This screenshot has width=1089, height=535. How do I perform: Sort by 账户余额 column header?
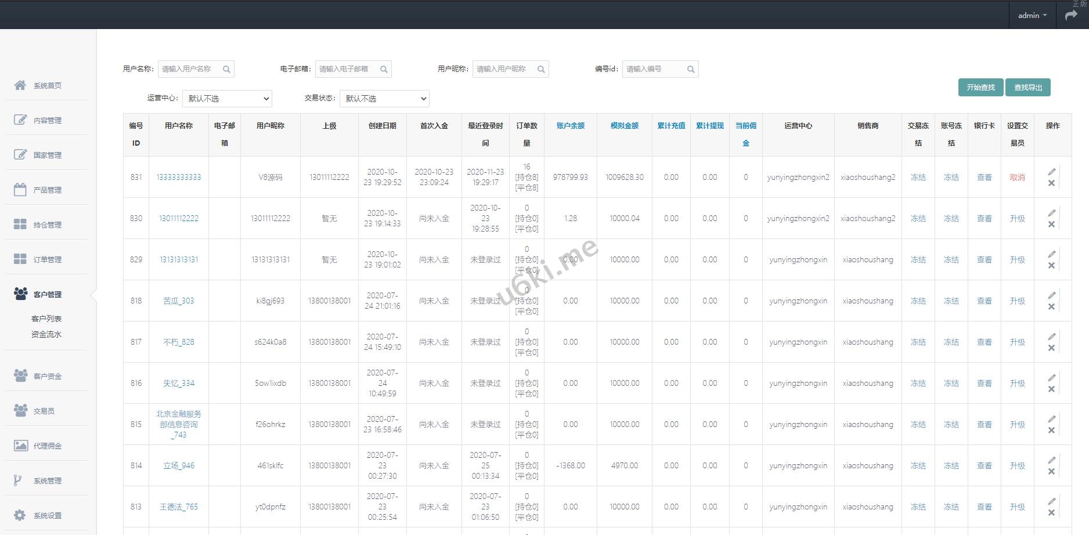[x=570, y=126]
